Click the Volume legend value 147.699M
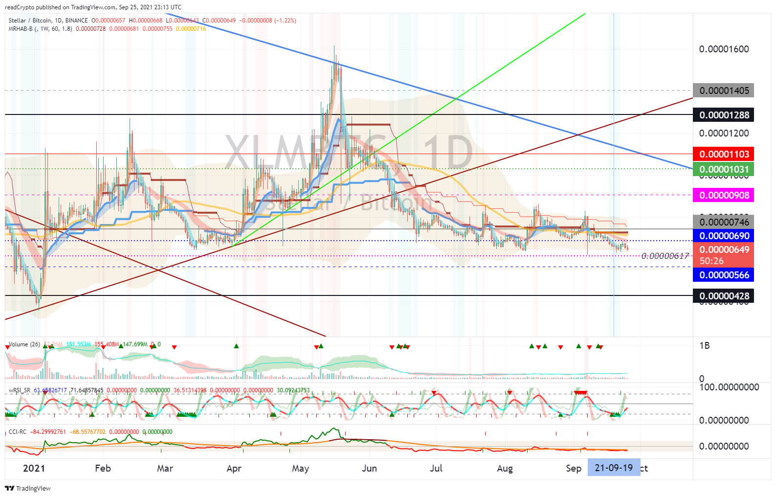Image resolution: width=776 pixels, height=497 pixels. 135,344
